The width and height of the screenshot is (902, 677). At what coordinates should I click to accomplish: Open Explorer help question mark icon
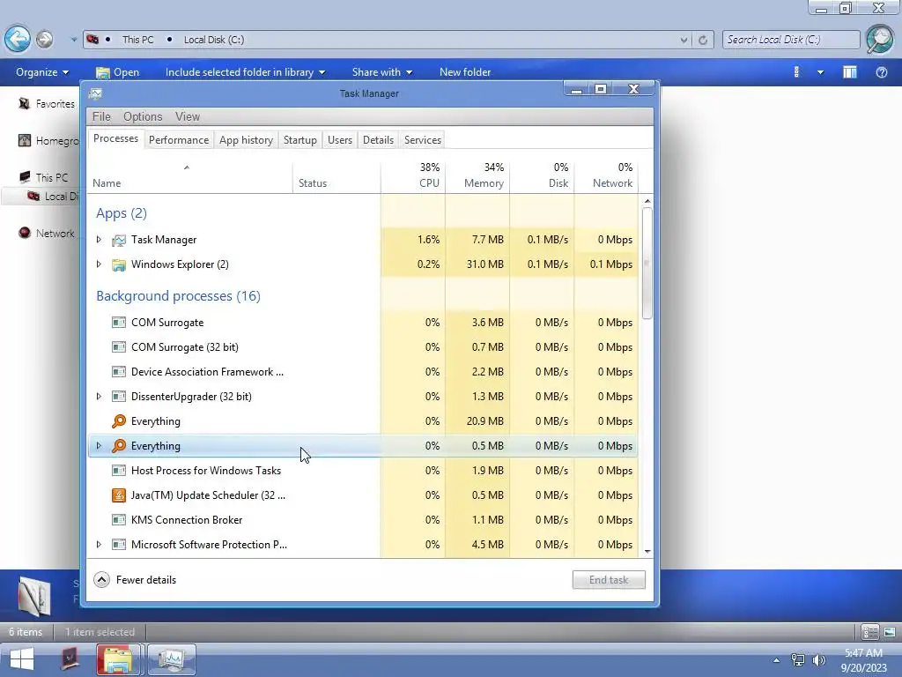(881, 72)
